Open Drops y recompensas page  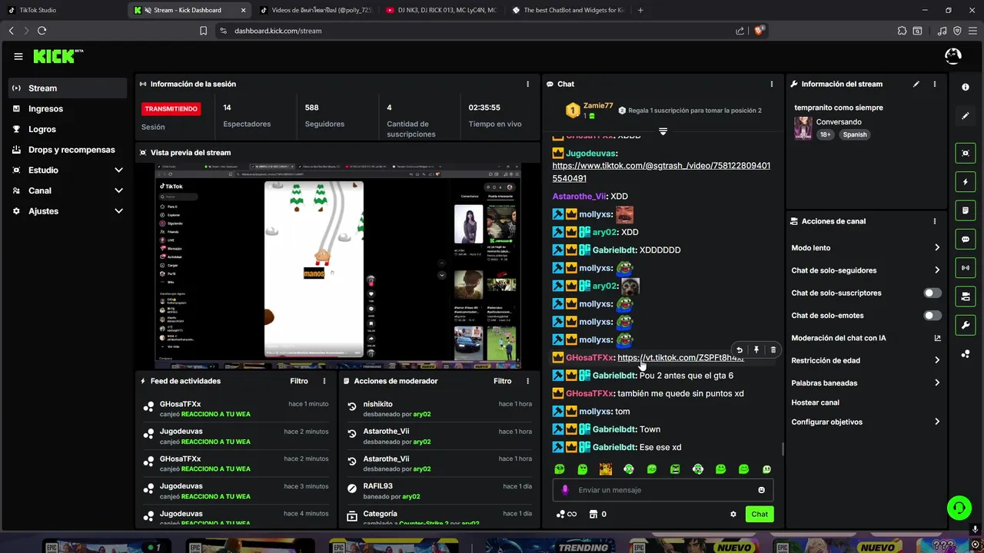point(68,150)
